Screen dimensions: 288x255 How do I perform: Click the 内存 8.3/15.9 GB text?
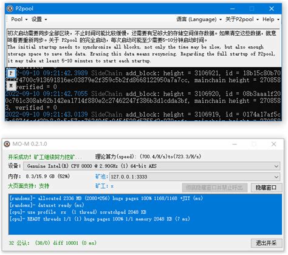click(39, 176)
